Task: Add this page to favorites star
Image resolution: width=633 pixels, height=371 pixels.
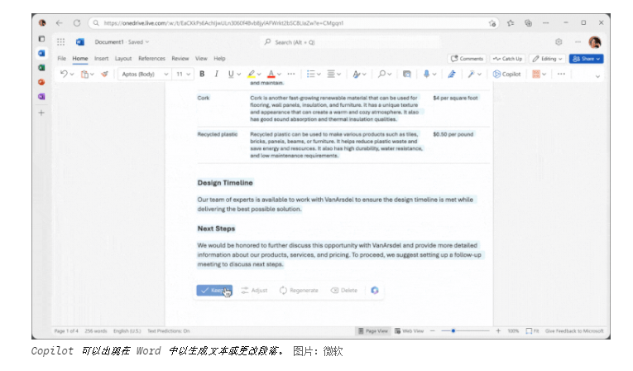Action: click(x=492, y=23)
